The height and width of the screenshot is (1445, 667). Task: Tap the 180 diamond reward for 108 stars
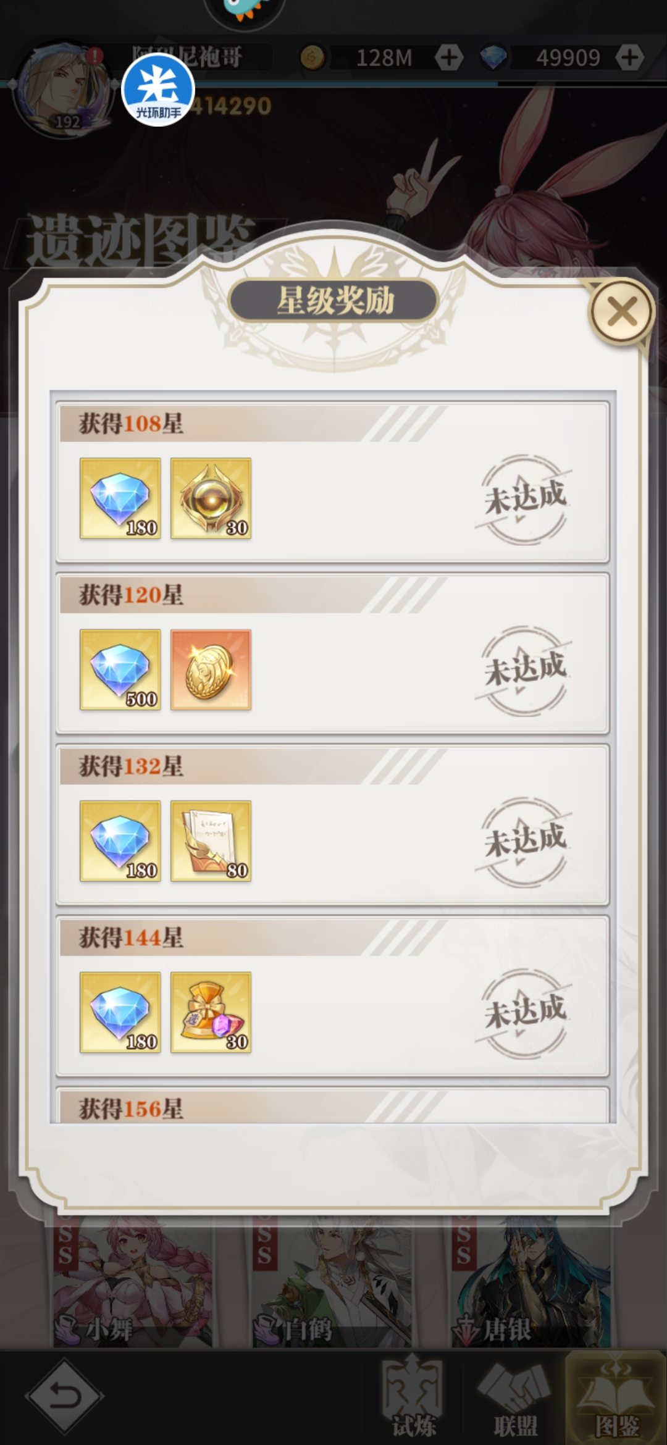point(120,498)
